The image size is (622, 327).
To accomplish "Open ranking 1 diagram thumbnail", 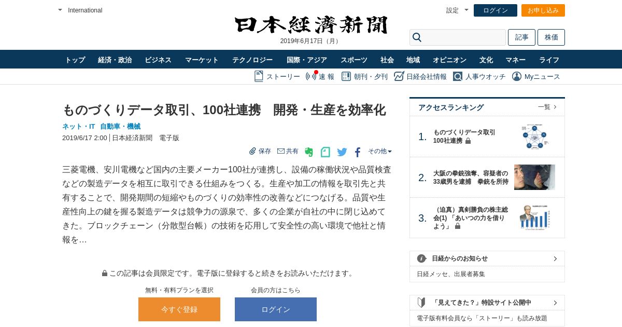I will (535, 137).
